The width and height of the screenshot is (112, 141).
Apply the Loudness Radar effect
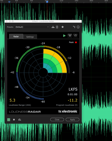point(72,120)
